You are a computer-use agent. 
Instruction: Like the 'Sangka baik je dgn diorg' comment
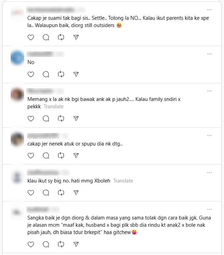(31, 244)
